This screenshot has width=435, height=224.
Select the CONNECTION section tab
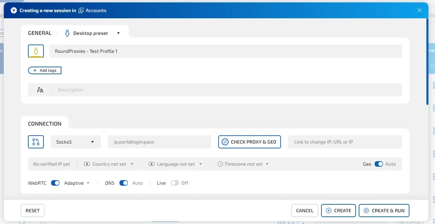(x=45, y=124)
